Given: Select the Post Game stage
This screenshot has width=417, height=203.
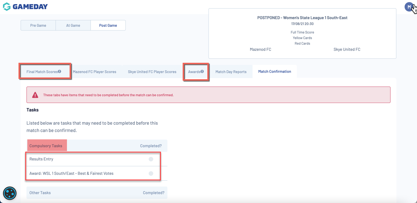Looking at the screenshot, I should (108, 26).
